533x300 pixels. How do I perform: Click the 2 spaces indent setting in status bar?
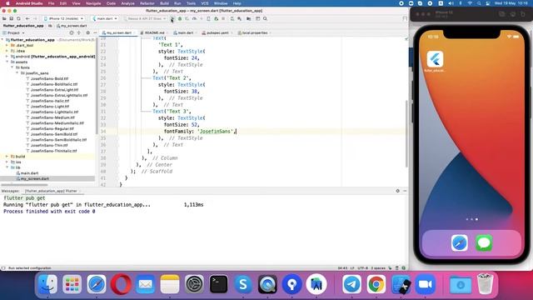pyautogui.click(x=378, y=268)
